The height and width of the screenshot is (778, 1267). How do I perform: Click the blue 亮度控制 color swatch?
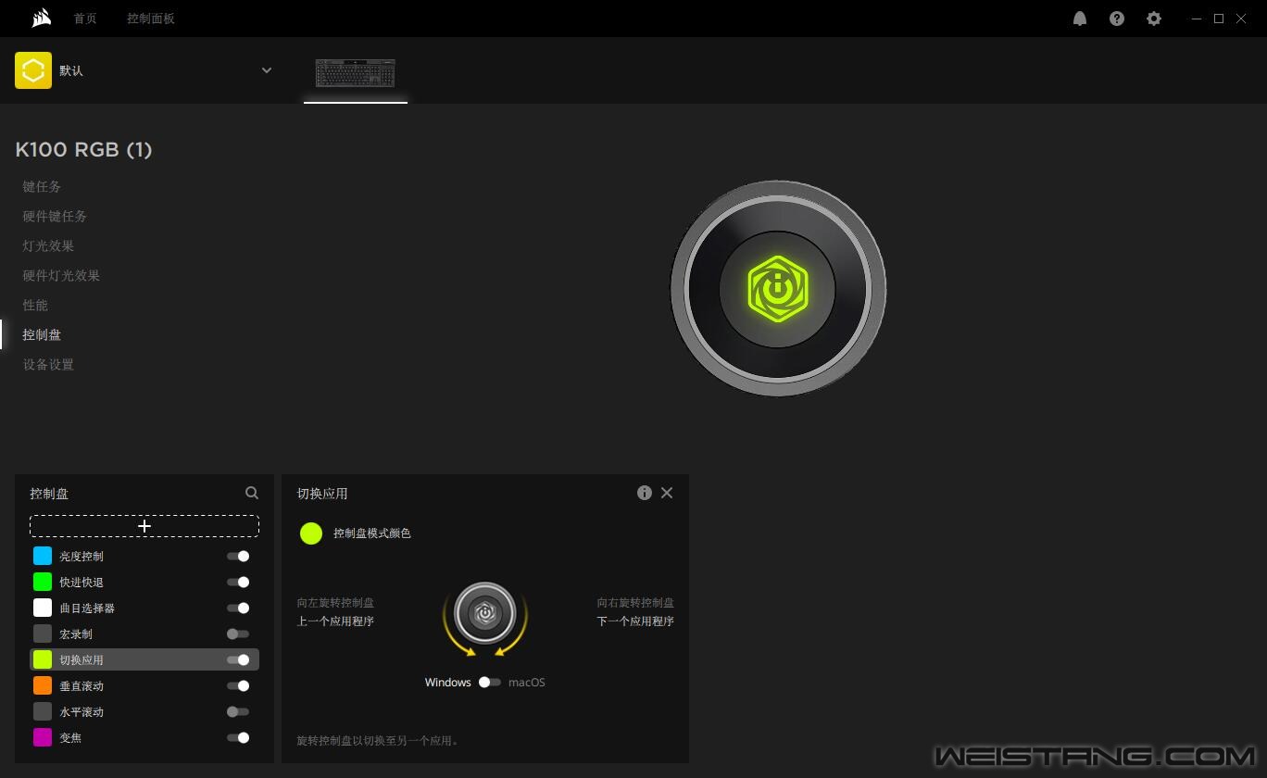(x=43, y=556)
